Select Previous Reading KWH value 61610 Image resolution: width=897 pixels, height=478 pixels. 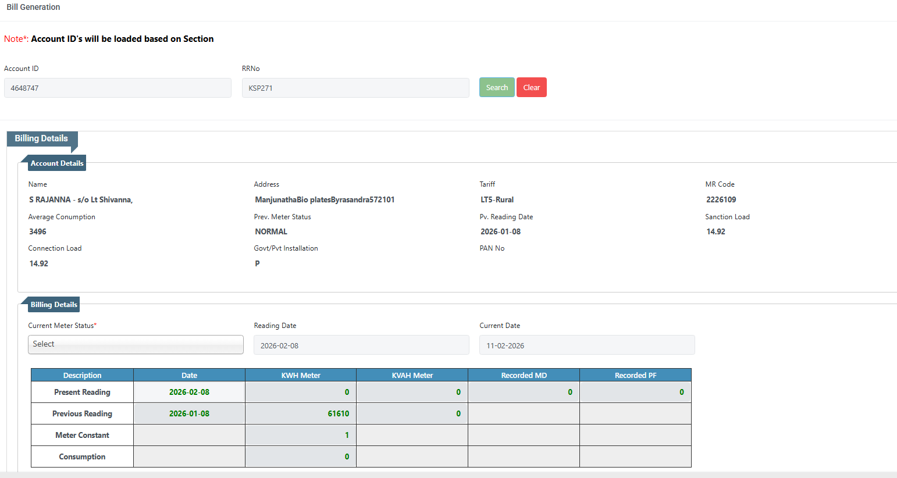click(x=300, y=414)
